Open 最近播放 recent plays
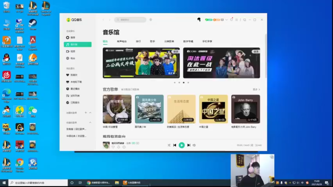The width and height of the screenshot is (333, 187). 73,89
